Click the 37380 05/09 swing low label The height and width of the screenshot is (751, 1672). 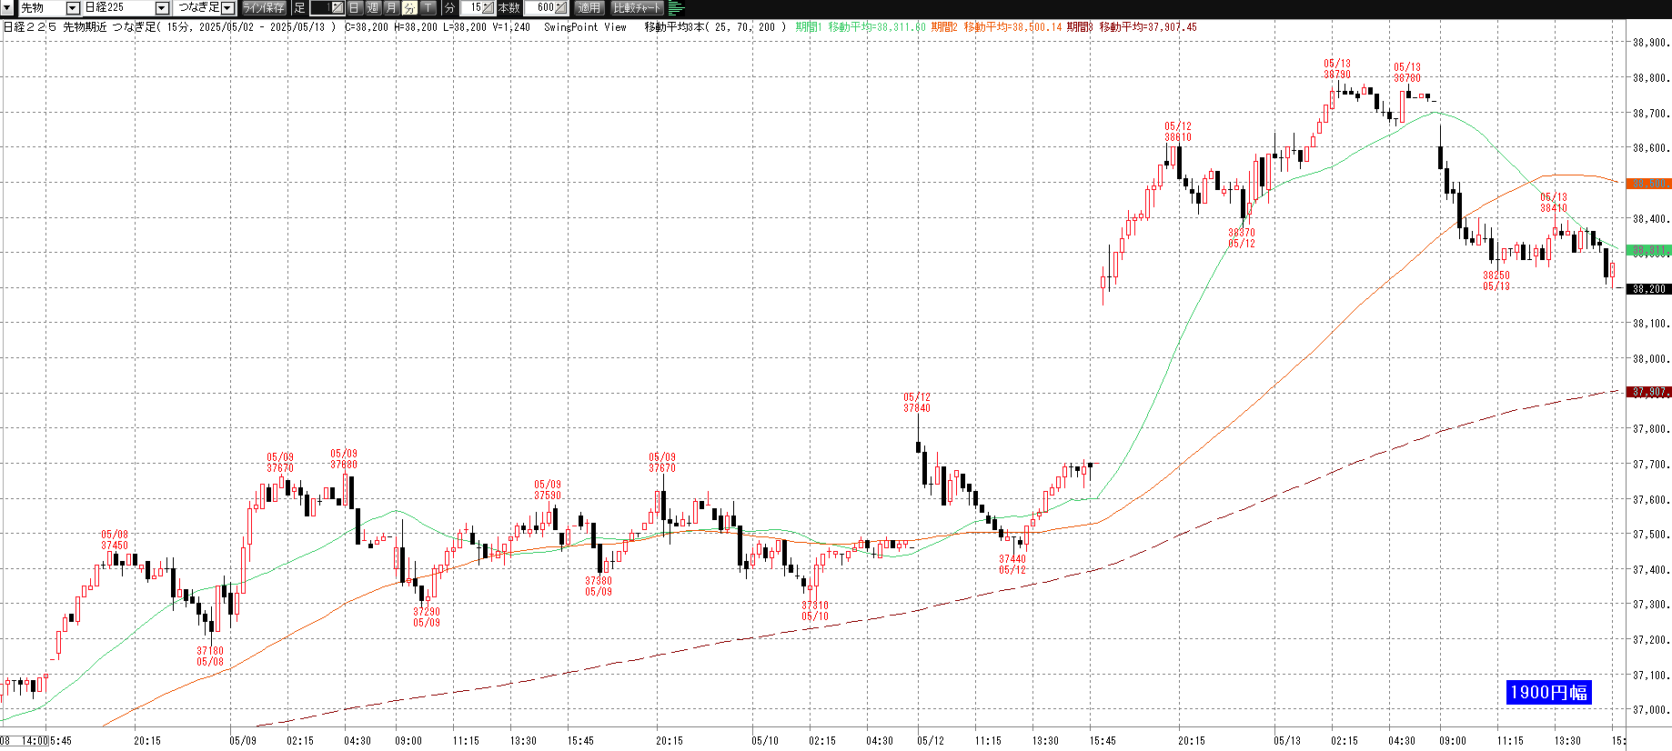pyautogui.click(x=599, y=586)
